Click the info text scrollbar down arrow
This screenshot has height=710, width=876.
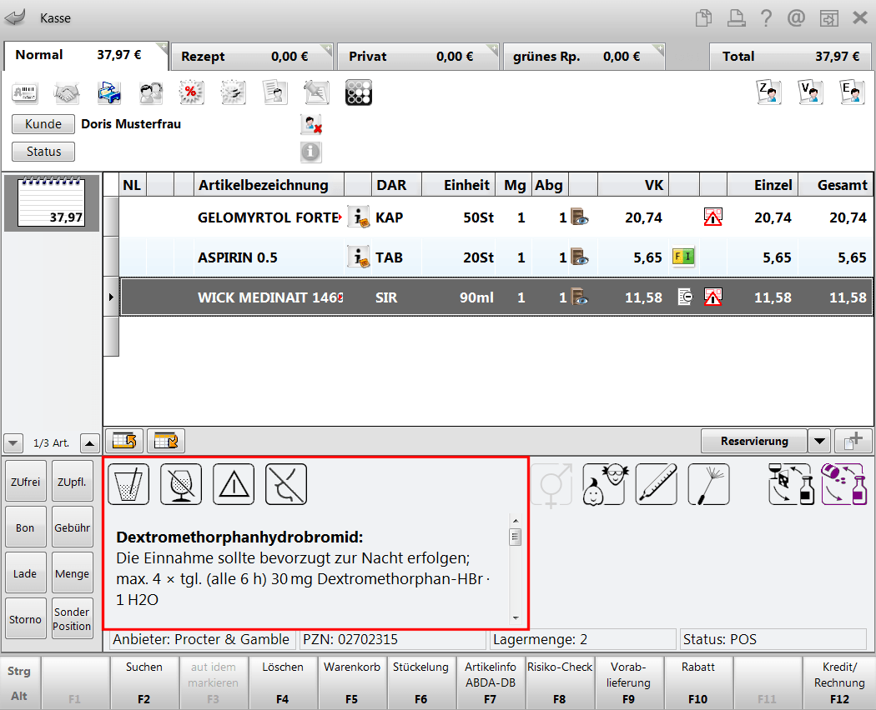click(x=516, y=617)
